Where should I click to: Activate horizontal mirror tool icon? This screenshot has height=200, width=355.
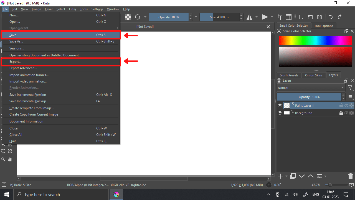click(x=249, y=17)
